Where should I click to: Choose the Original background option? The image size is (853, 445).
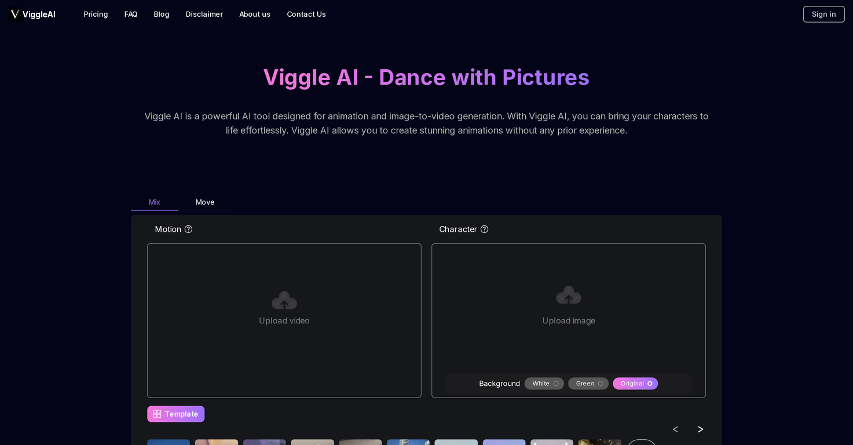point(635,384)
